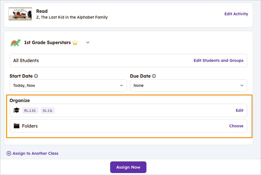Click the black folder icon
The height and width of the screenshot is (175, 261).
pyautogui.click(x=17, y=126)
